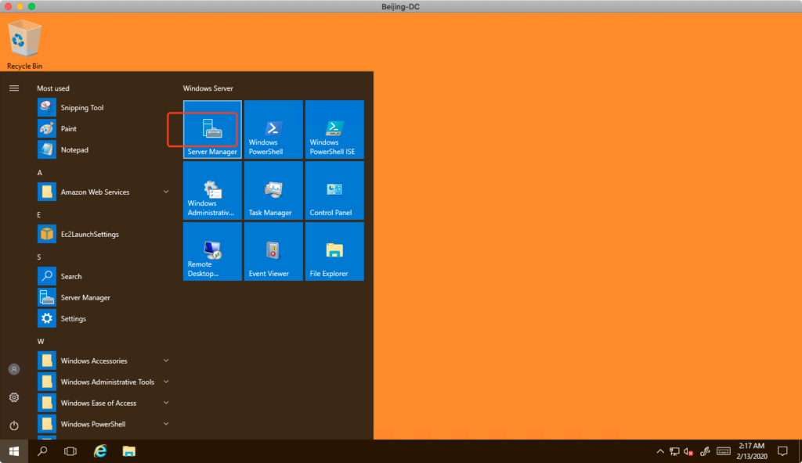Open the Control Panel tile
The image size is (802, 463).
coord(334,191)
